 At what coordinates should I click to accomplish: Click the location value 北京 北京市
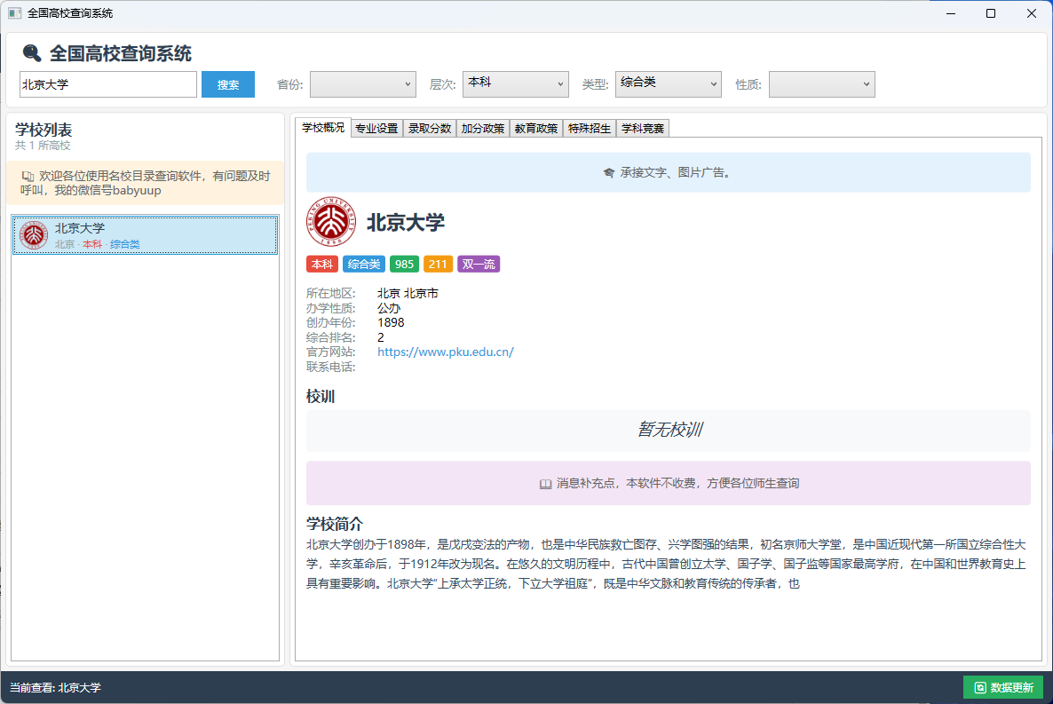click(x=408, y=294)
